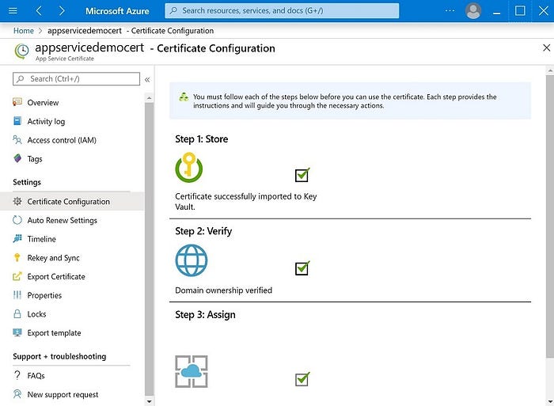Select Rekey and Sync menu item
The image size is (554, 406).
pyautogui.click(x=53, y=258)
